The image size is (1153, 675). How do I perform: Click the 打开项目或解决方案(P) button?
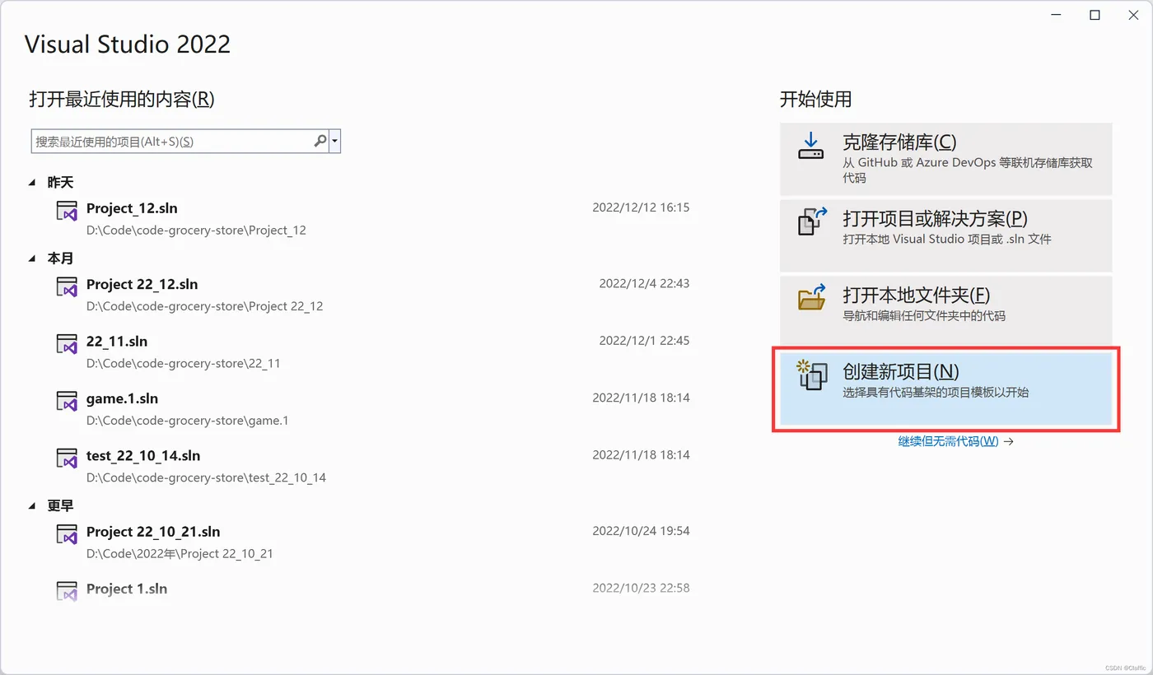coord(945,235)
